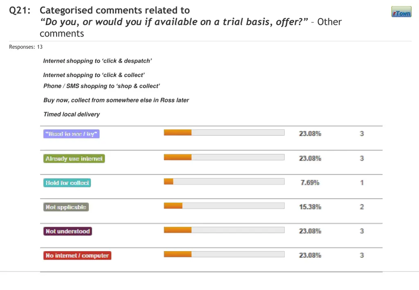This screenshot has height=290, width=419.
Task: Click the "Not applicable" progress bar
Action: tap(224, 206)
